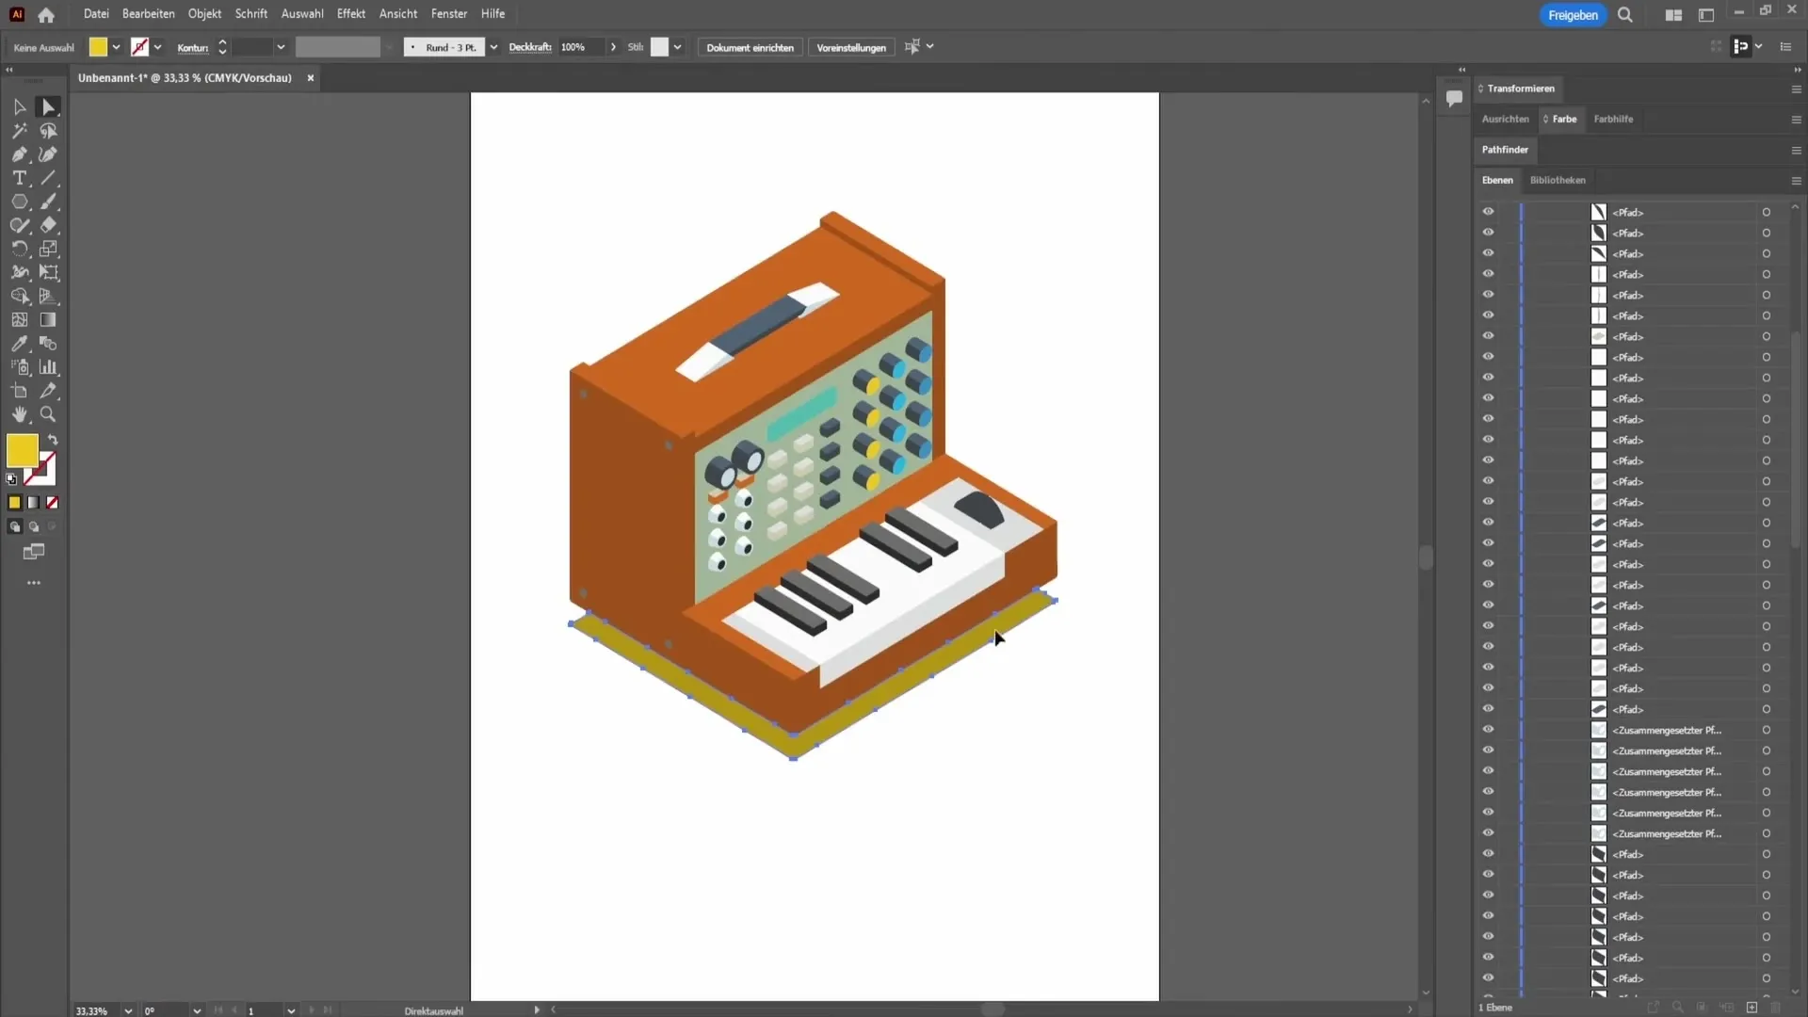Select the Blend tool

click(x=48, y=344)
